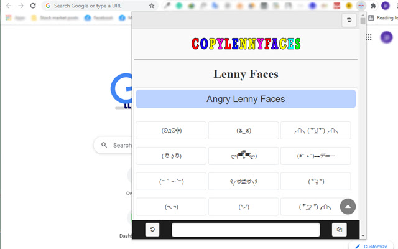Image resolution: width=398 pixels, height=249 pixels.
Task: Click the browser forward arrow
Action: click(x=21, y=6)
